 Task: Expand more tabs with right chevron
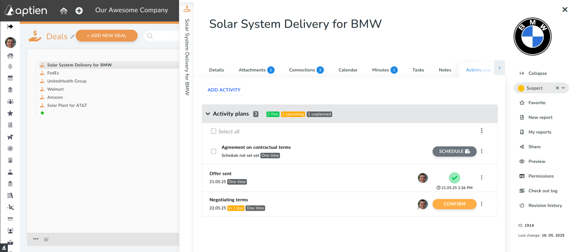pyautogui.click(x=499, y=68)
